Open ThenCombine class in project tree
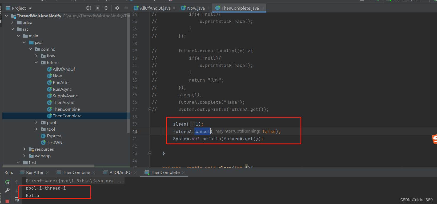The image size is (437, 204). (66, 109)
